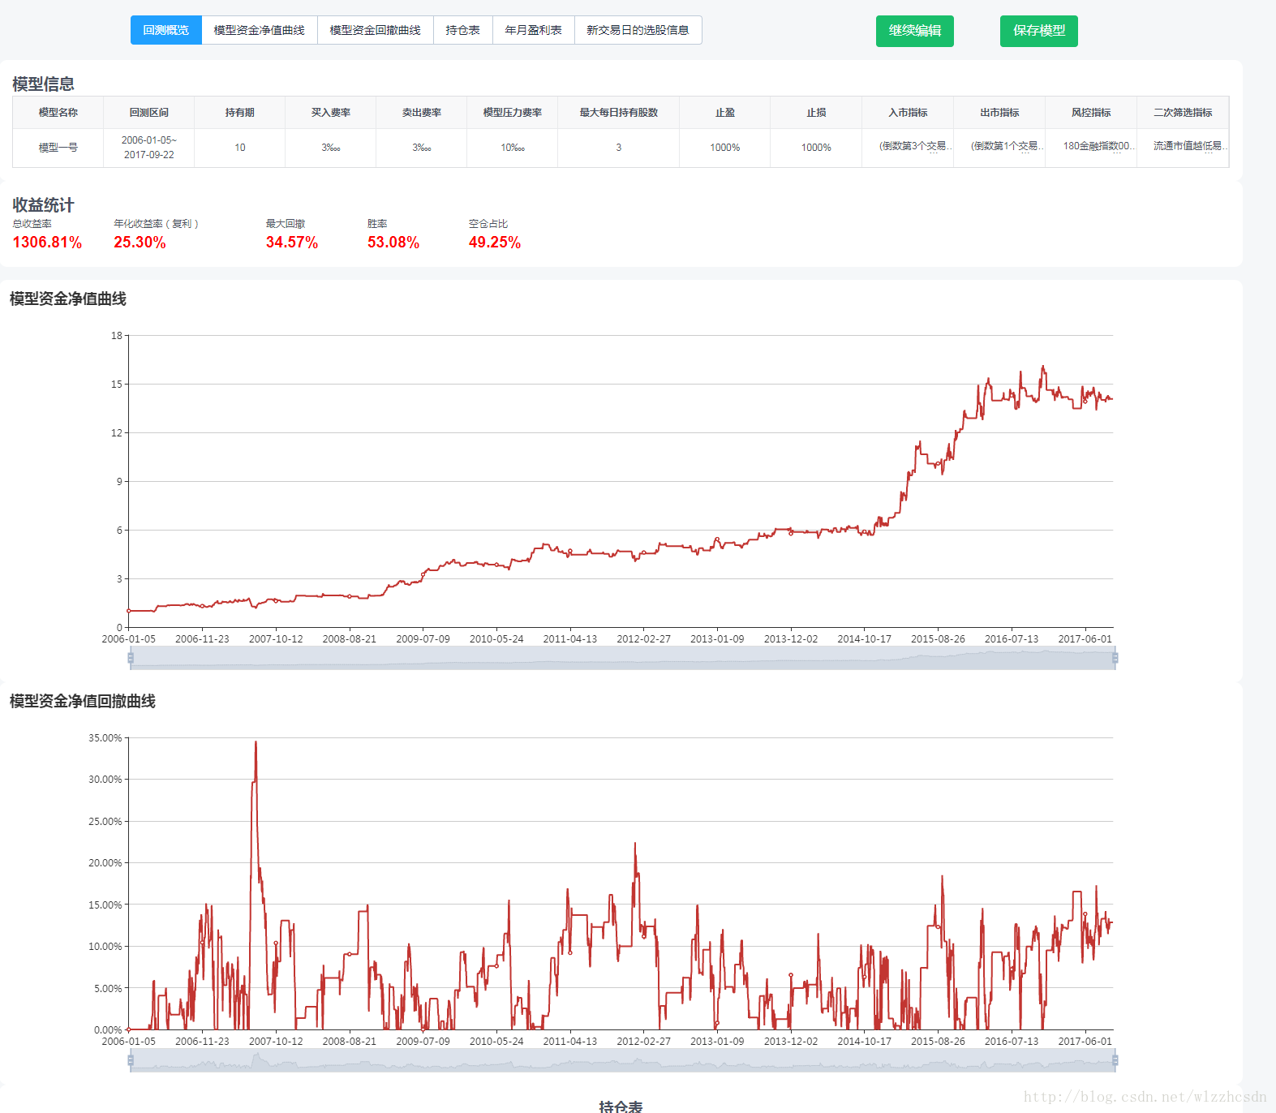Viewport: 1276px width, 1113px height.
Task: Click the 180金融指数00.. risk control cell
Action: click(x=1091, y=146)
